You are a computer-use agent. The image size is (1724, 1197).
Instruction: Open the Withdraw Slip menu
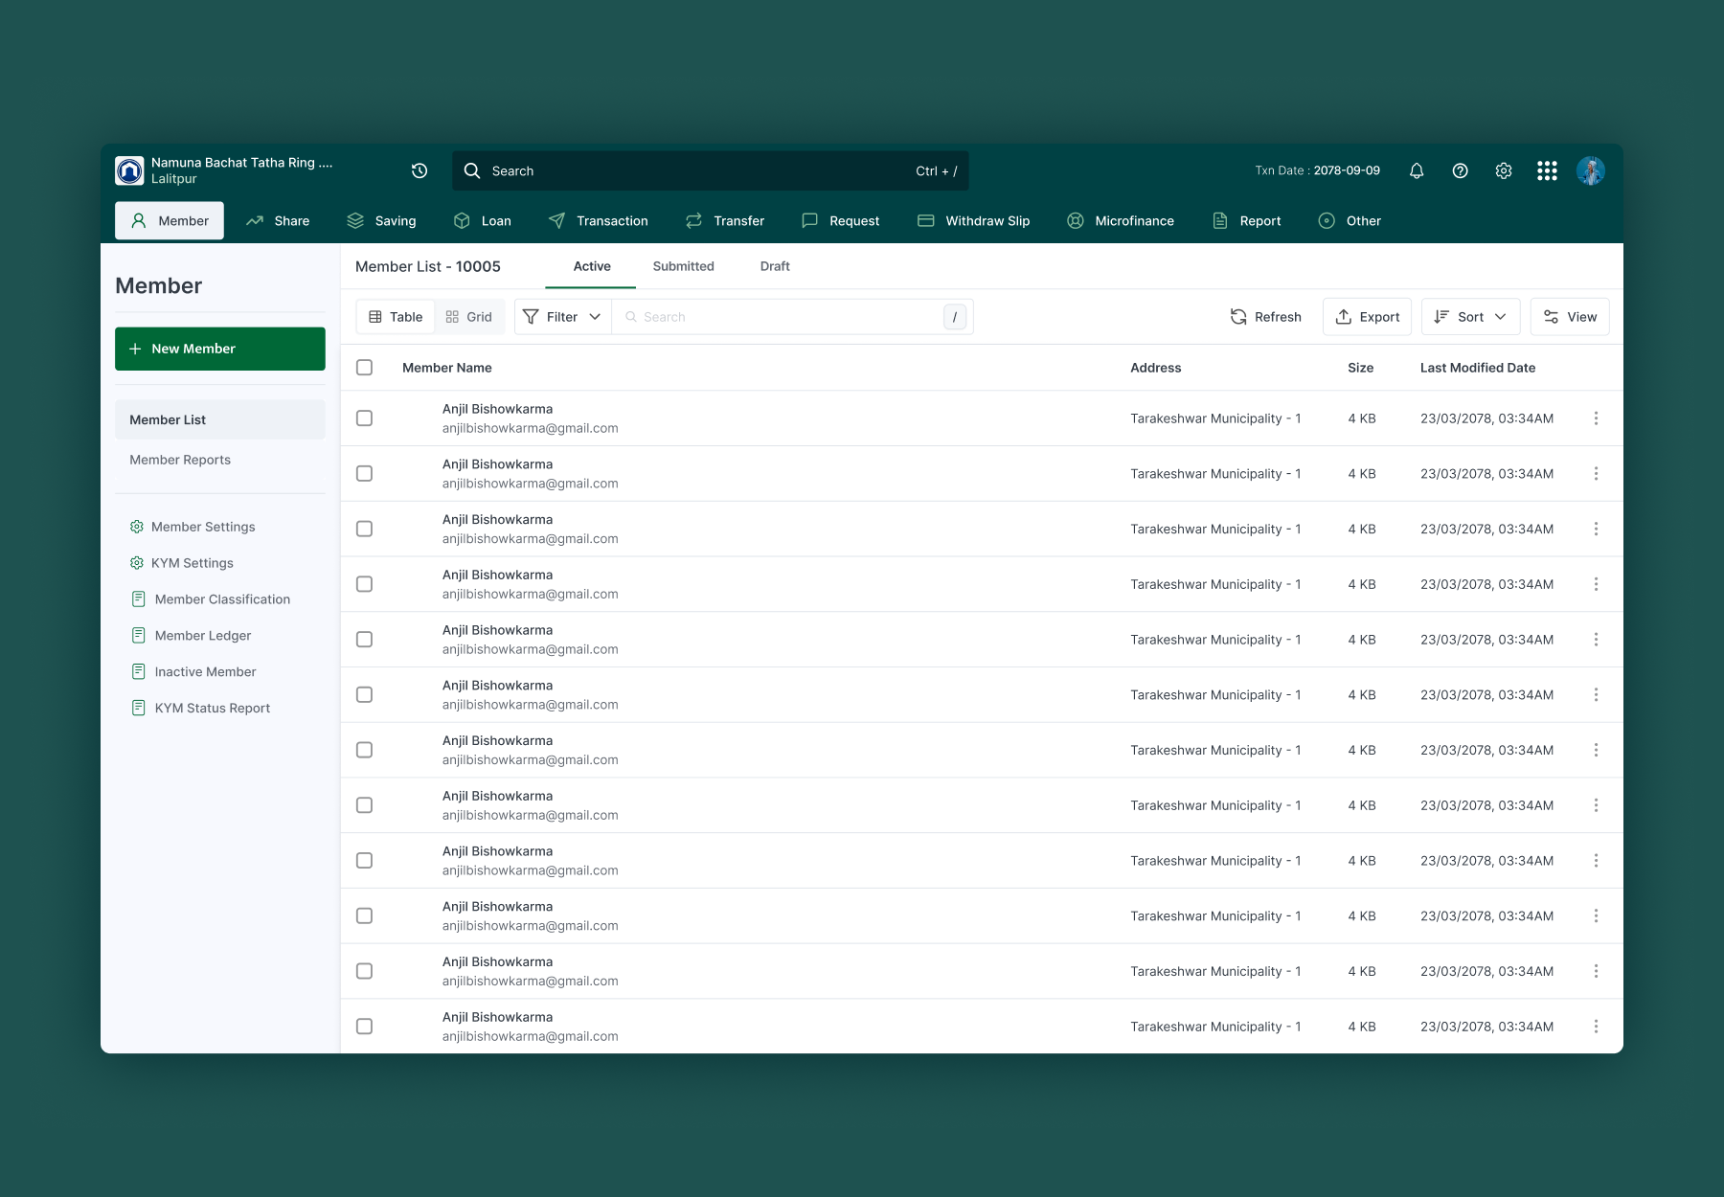pos(974,221)
